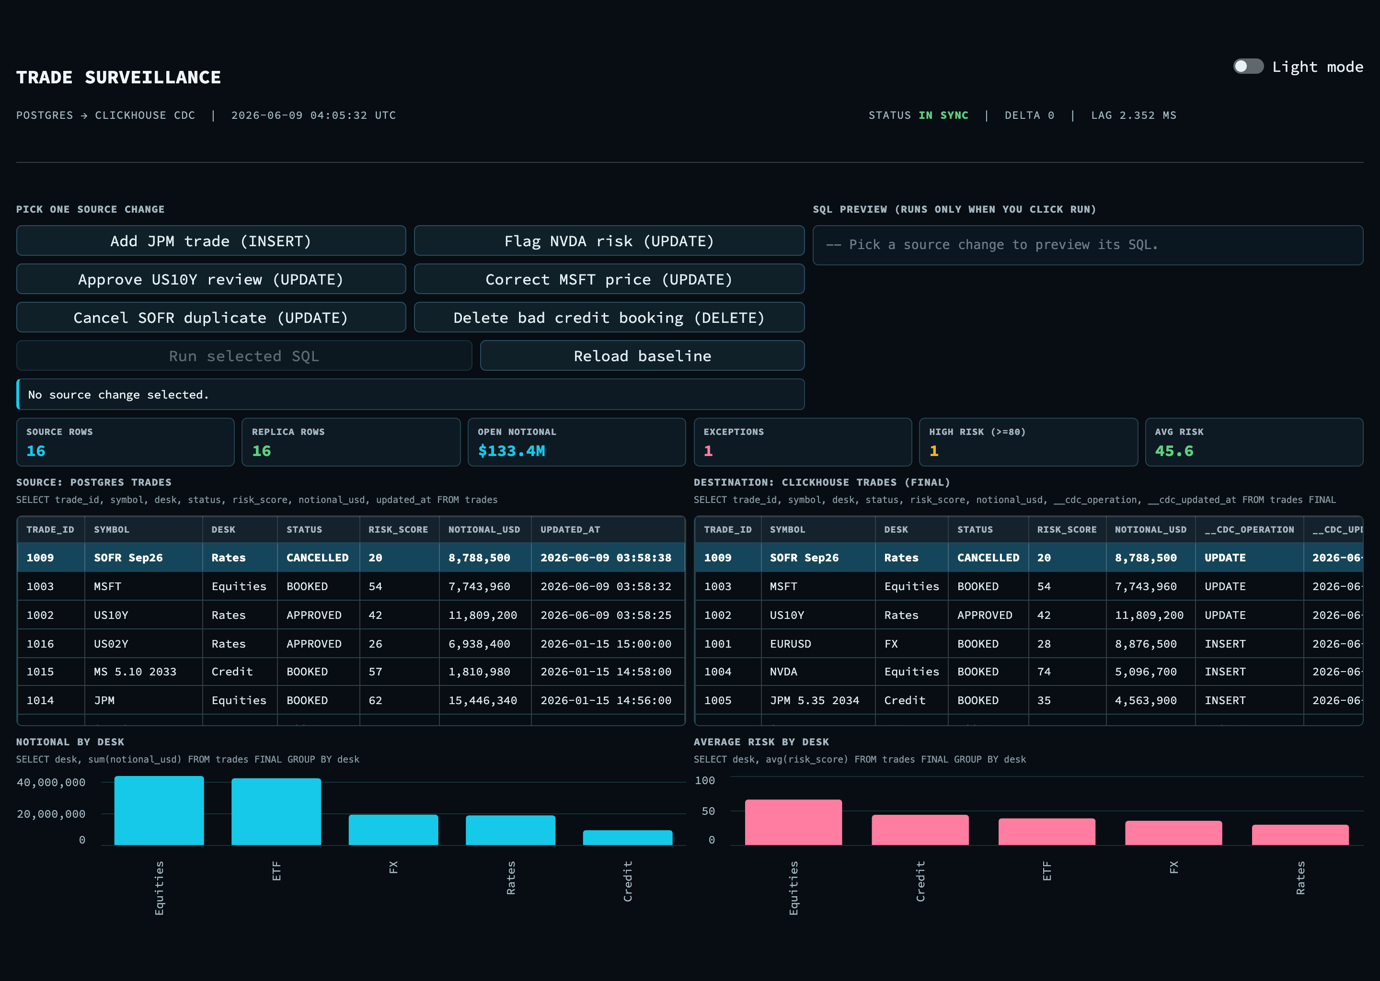
Task: Click Rates bar in Notional chart
Action: [x=510, y=831]
